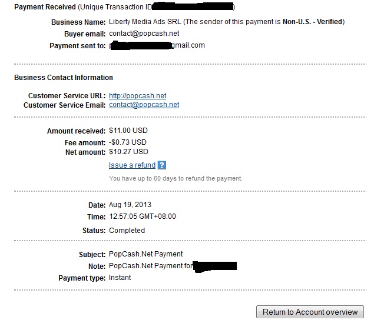374x330 pixels.
Task: Click the Payment Received heading
Action: pyautogui.click(x=45, y=7)
